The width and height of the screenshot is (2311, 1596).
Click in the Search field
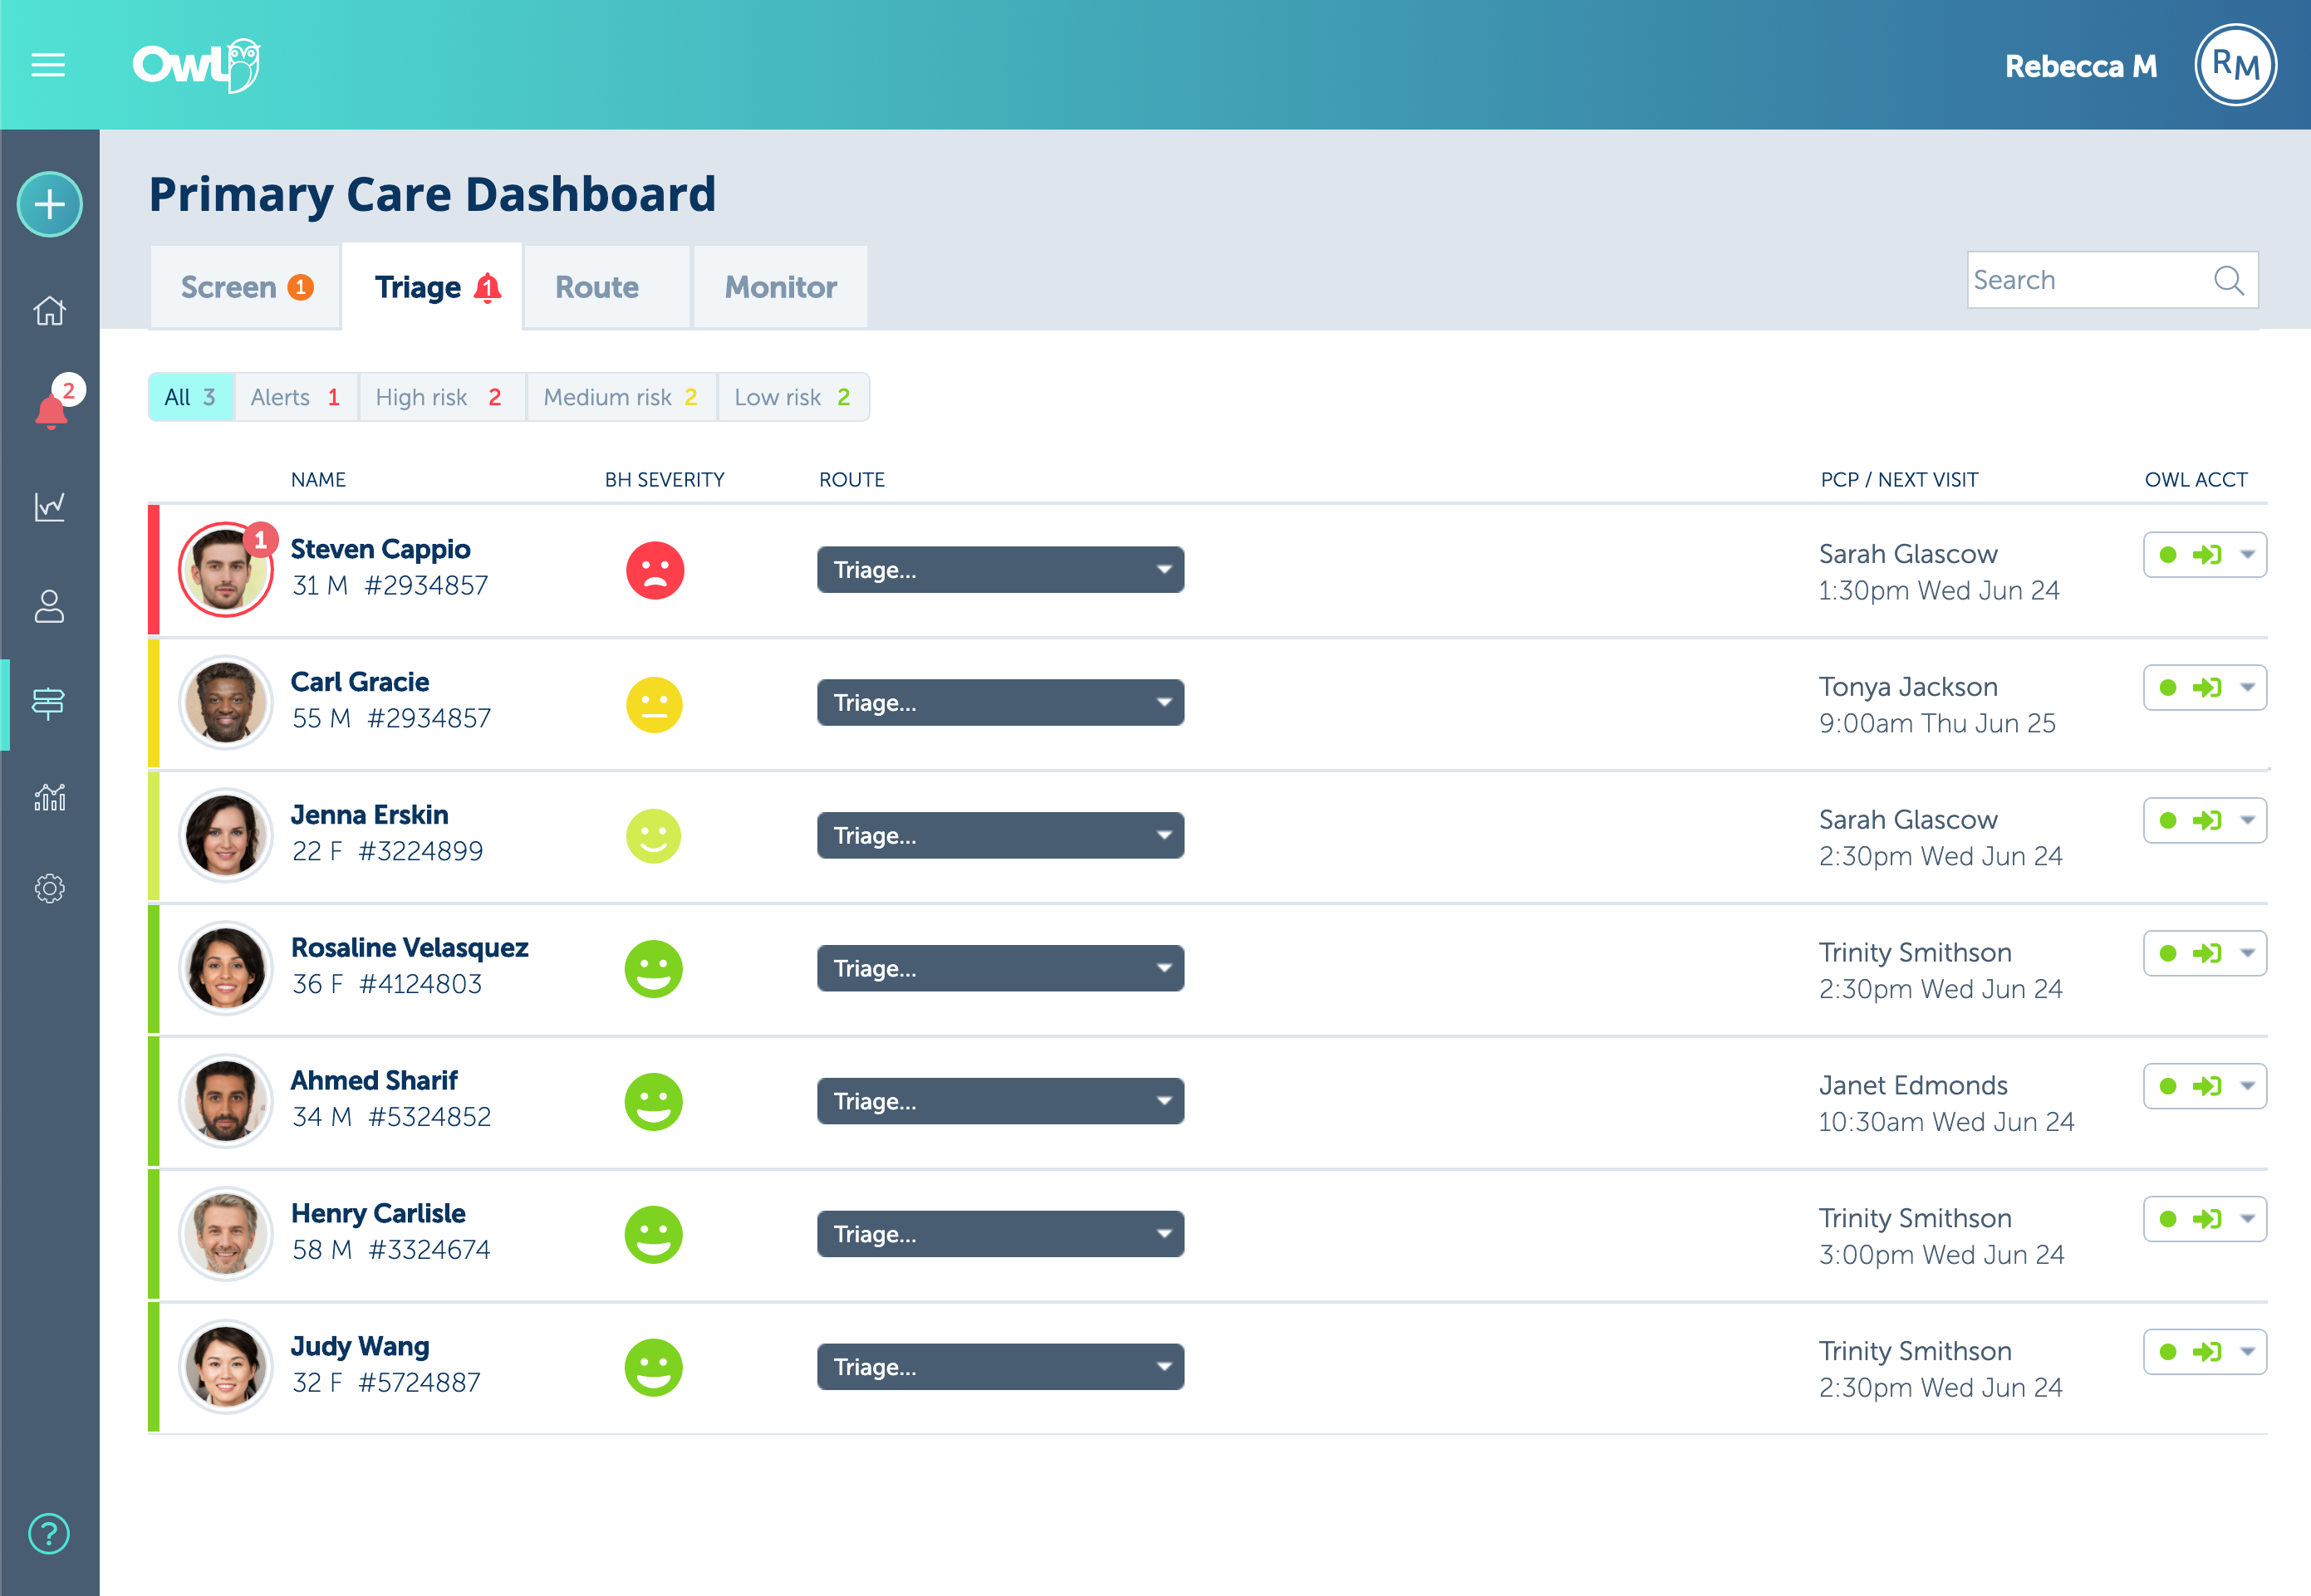click(2113, 280)
